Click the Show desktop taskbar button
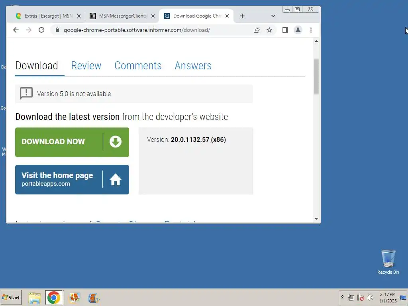Viewport: 408px width, 306px height. click(404, 297)
